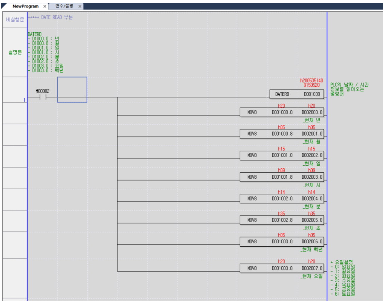
Task: Select the MOV8 block for _현재 월
Action: point(282,134)
